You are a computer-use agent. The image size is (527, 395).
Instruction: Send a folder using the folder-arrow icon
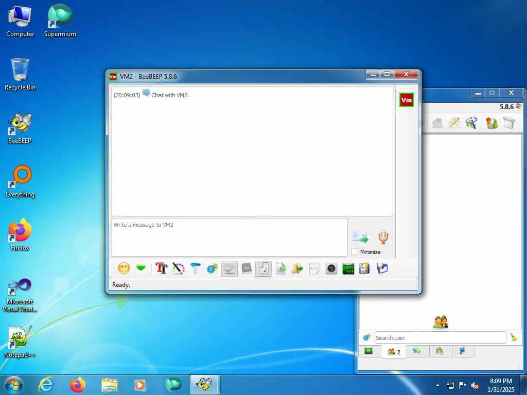point(297,268)
